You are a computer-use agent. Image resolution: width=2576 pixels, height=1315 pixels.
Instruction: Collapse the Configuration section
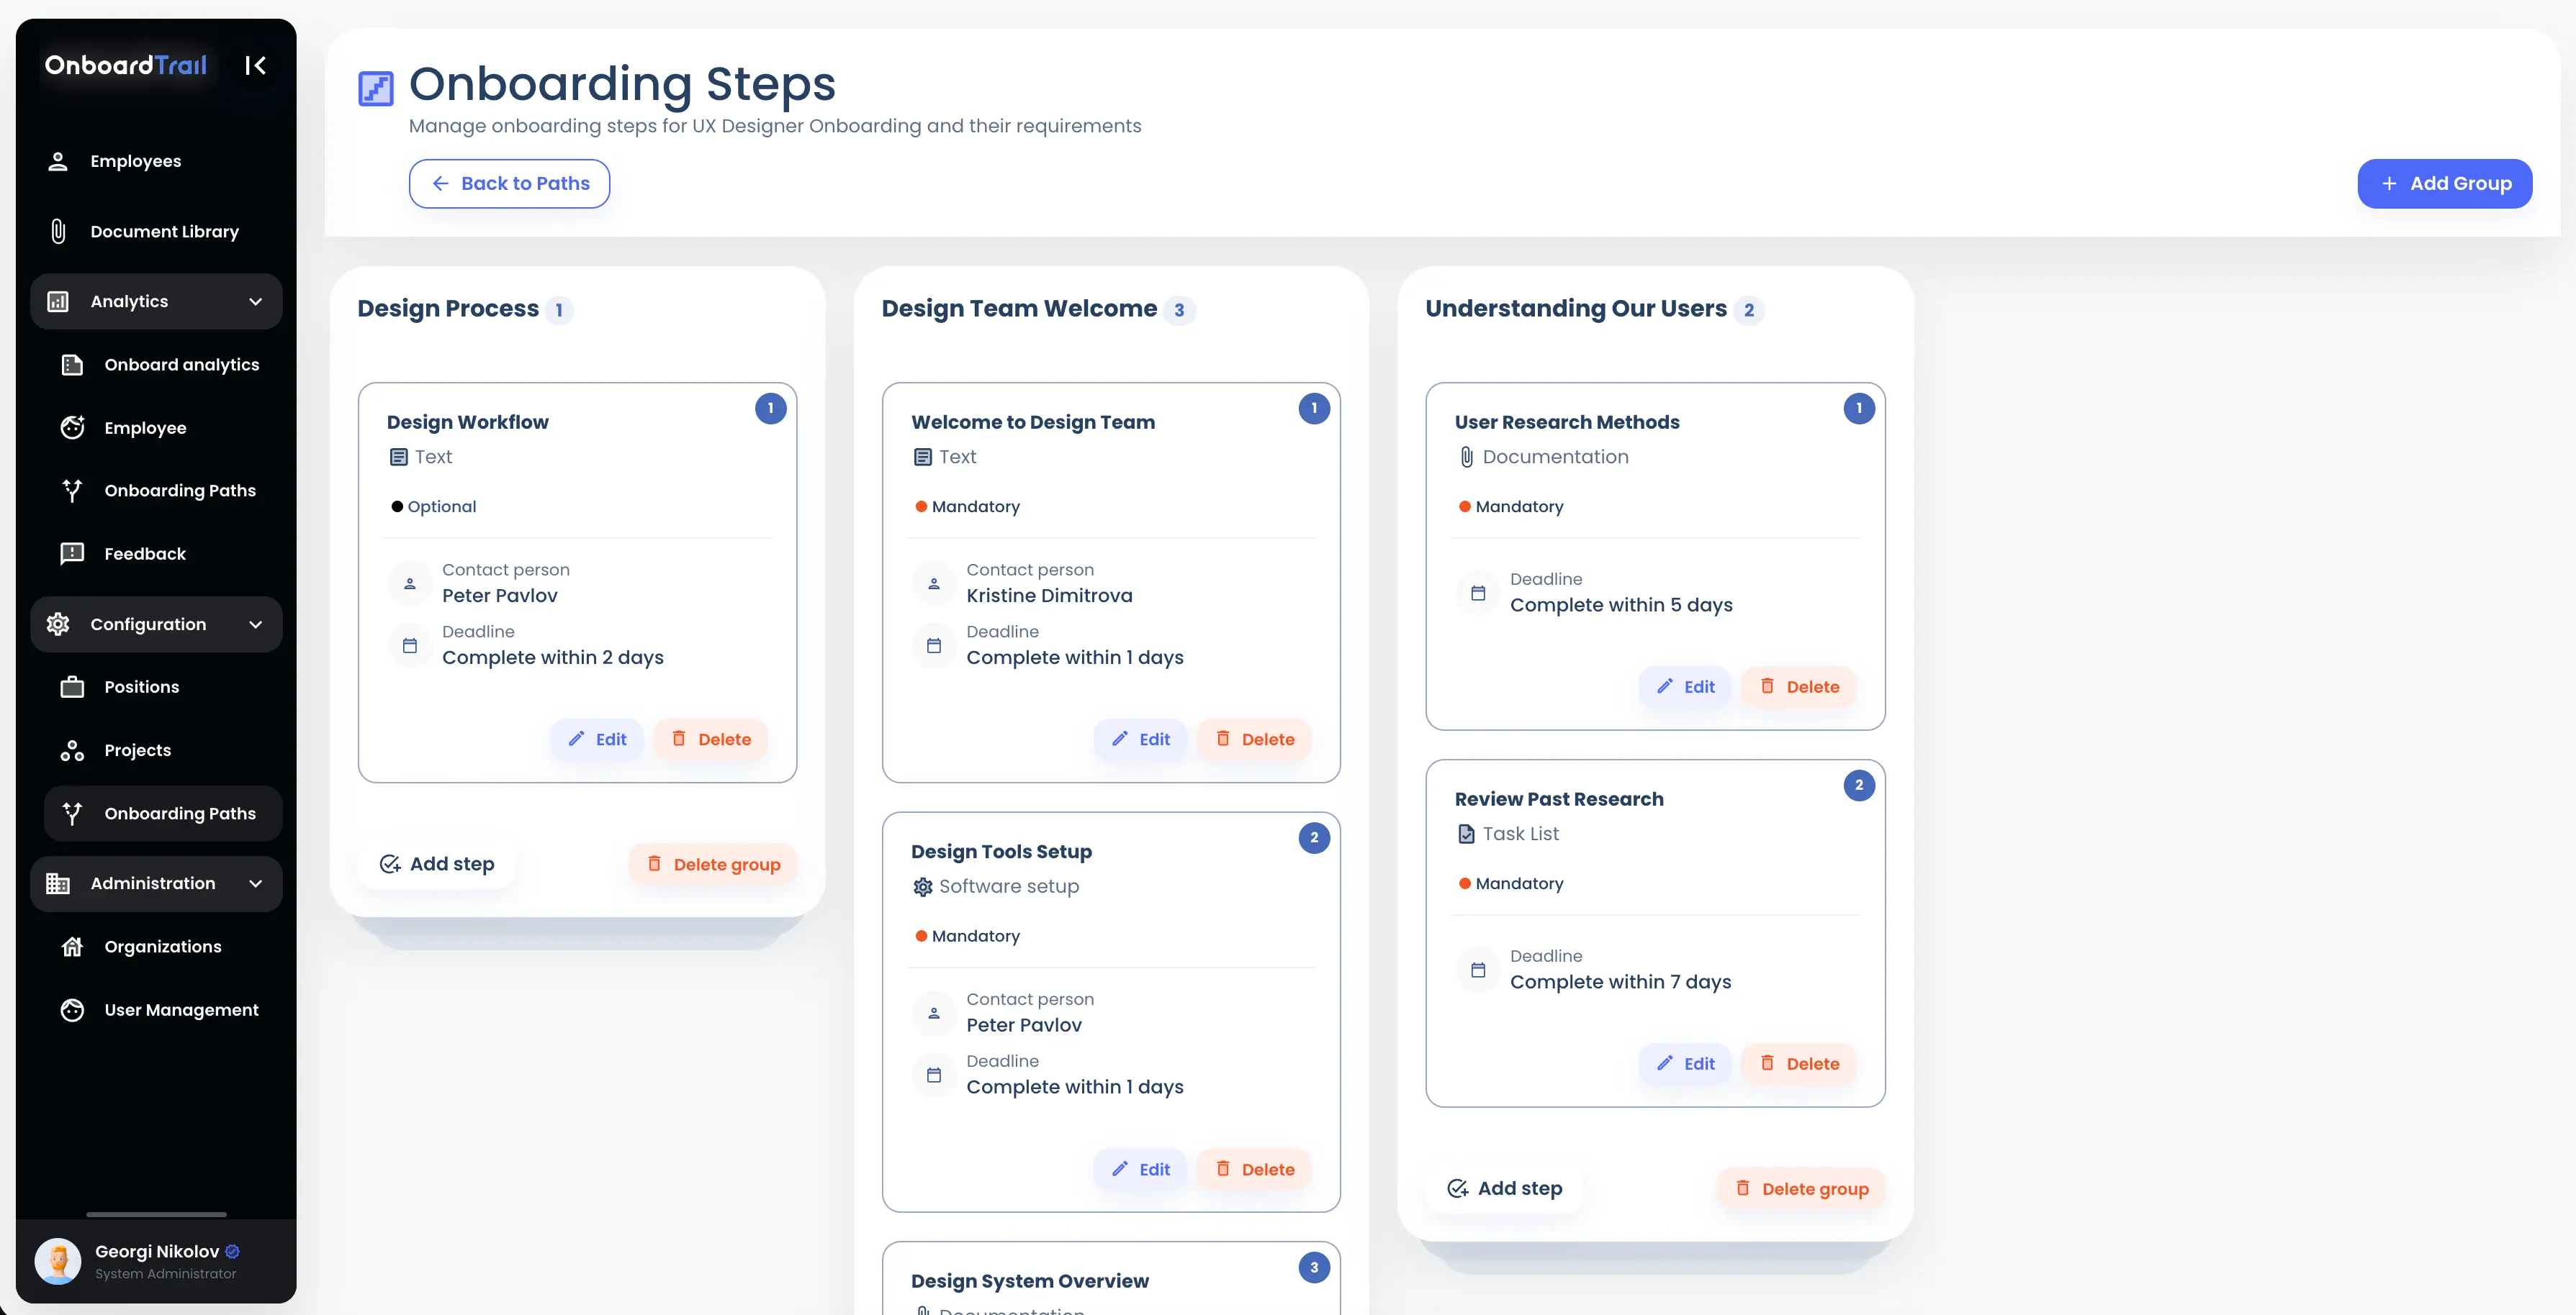pyautogui.click(x=256, y=624)
